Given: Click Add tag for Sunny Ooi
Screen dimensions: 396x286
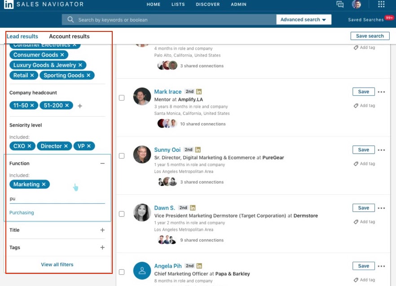Looking at the screenshot, I should pyautogui.click(x=365, y=163).
